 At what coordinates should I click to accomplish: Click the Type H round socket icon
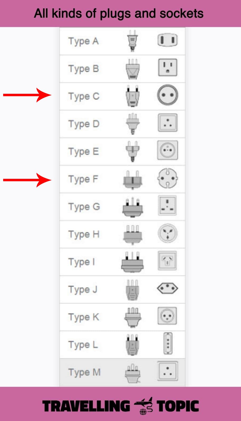pyautogui.click(x=167, y=233)
